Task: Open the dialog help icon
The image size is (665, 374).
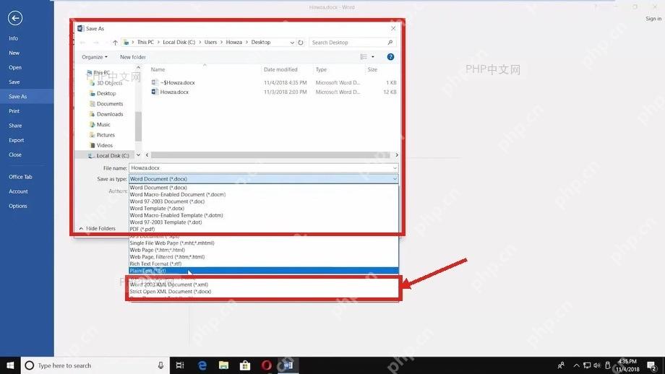Action: coord(390,57)
